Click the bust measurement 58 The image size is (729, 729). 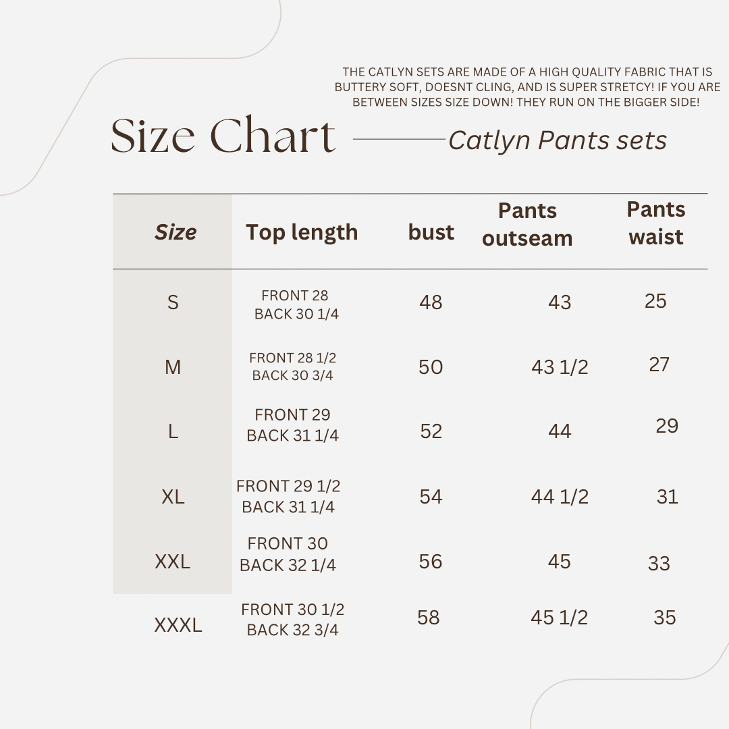(428, 618)
